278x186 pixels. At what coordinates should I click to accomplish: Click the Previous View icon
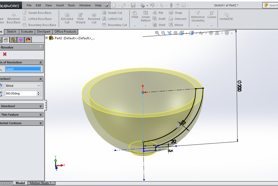169,33
